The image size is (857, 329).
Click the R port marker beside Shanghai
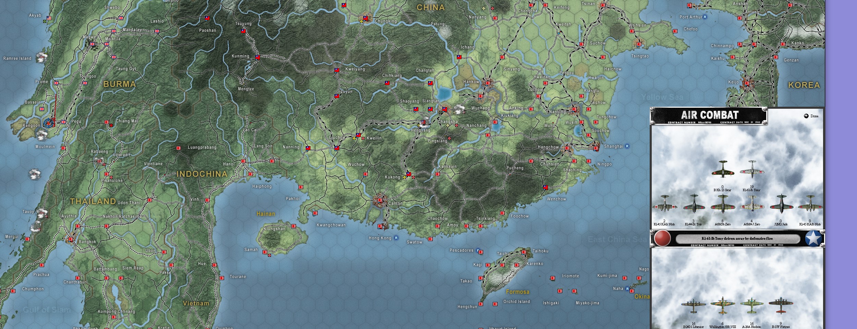(x=627, y=146)
